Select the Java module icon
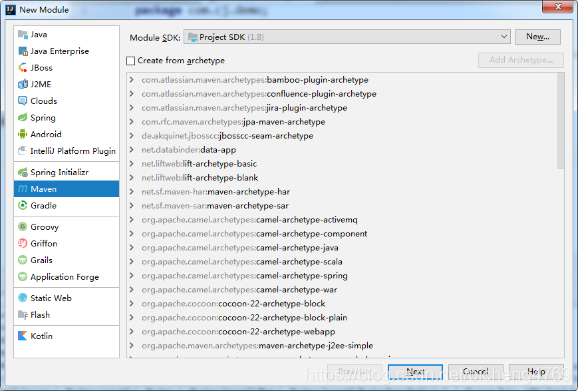The width and height of the screenshot is (578, 391). click(x=23, y=35)
